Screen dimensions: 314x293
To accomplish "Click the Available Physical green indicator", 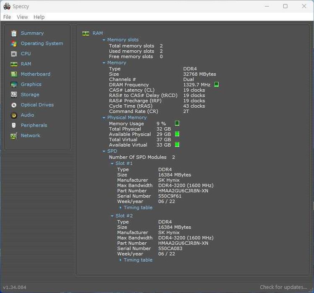I will tap(177, 134).
